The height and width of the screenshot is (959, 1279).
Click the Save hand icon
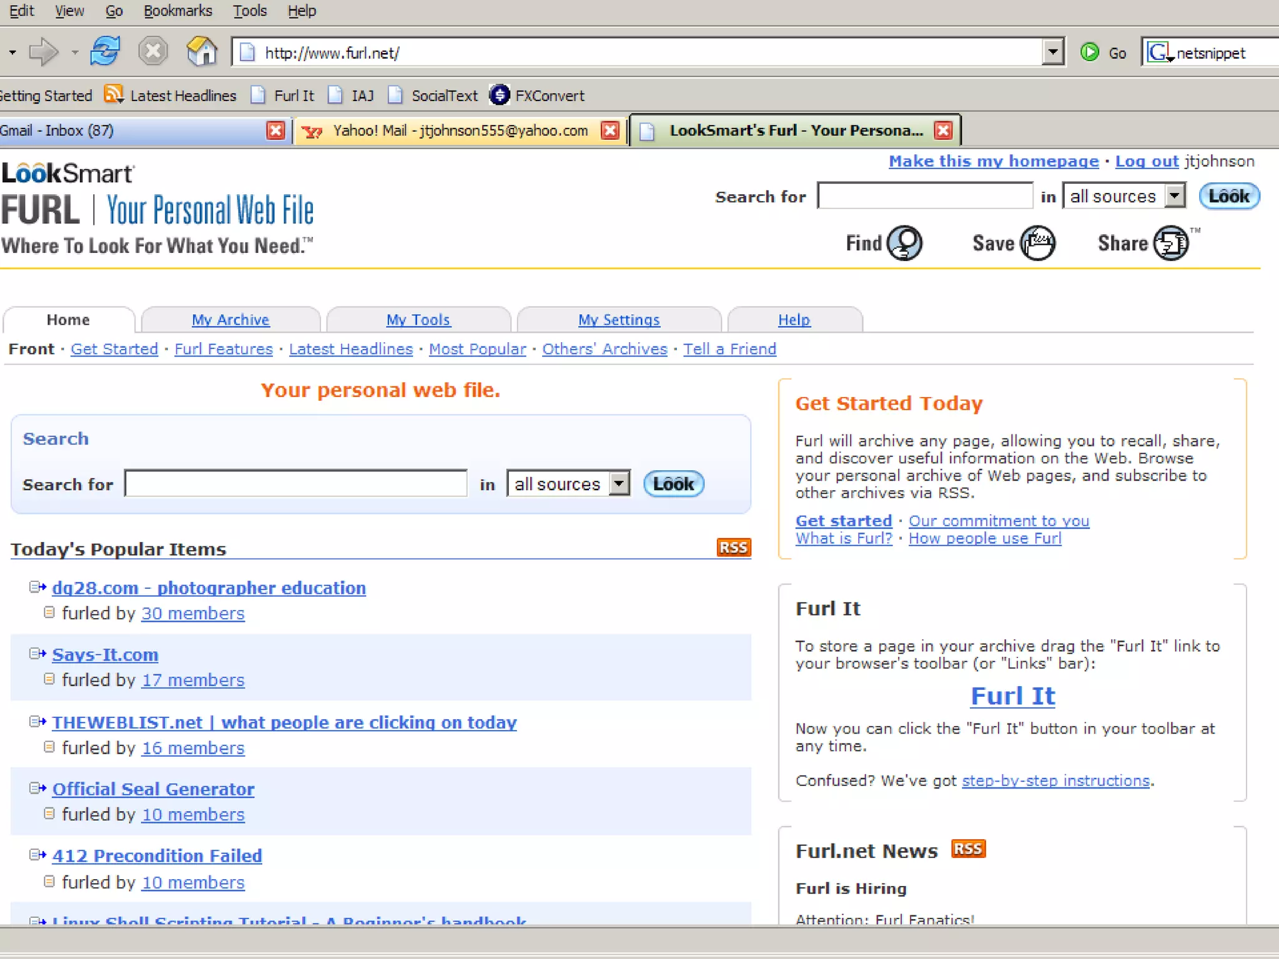(1038, 243)
